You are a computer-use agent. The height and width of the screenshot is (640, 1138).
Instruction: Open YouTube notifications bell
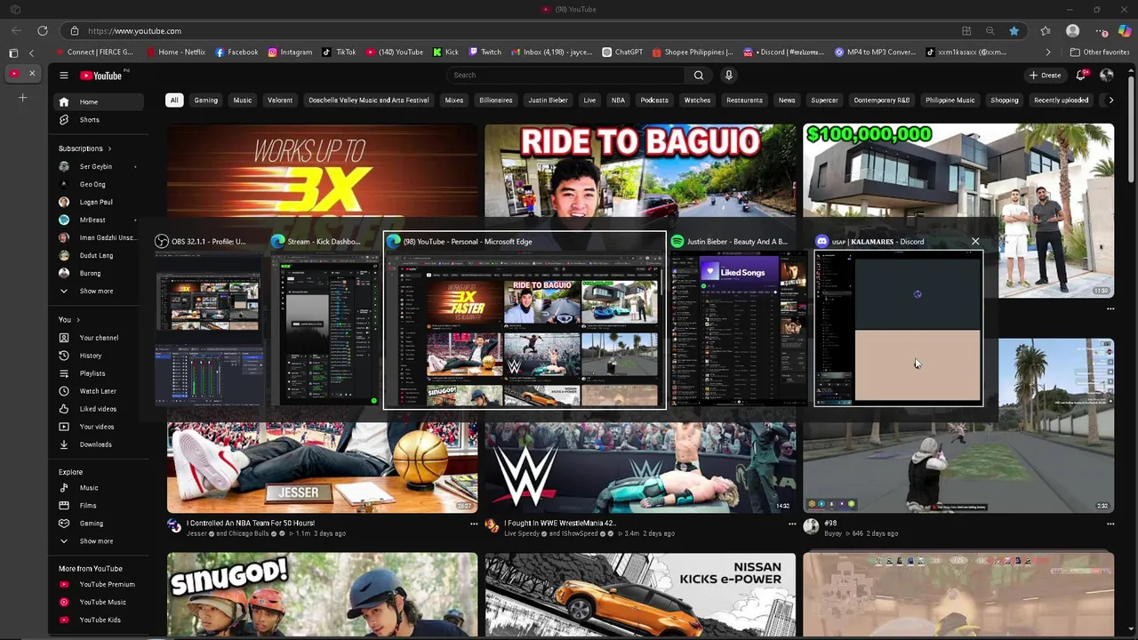click(1081, 76)
